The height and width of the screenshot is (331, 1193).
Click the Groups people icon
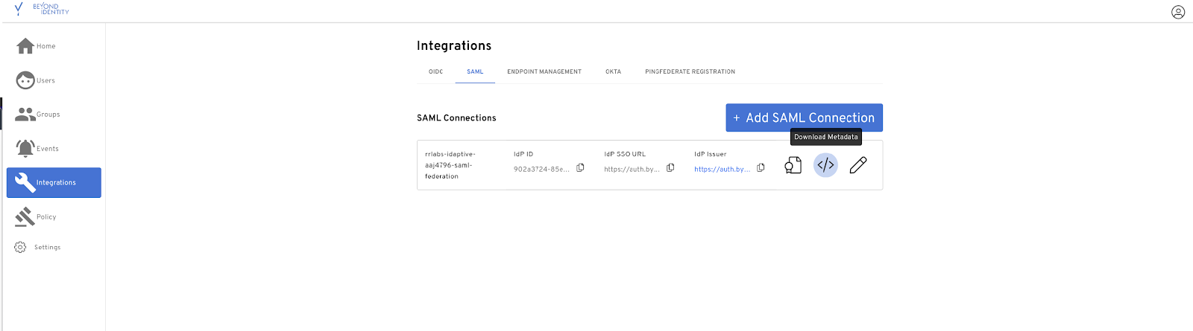click(x=25, y=115)
